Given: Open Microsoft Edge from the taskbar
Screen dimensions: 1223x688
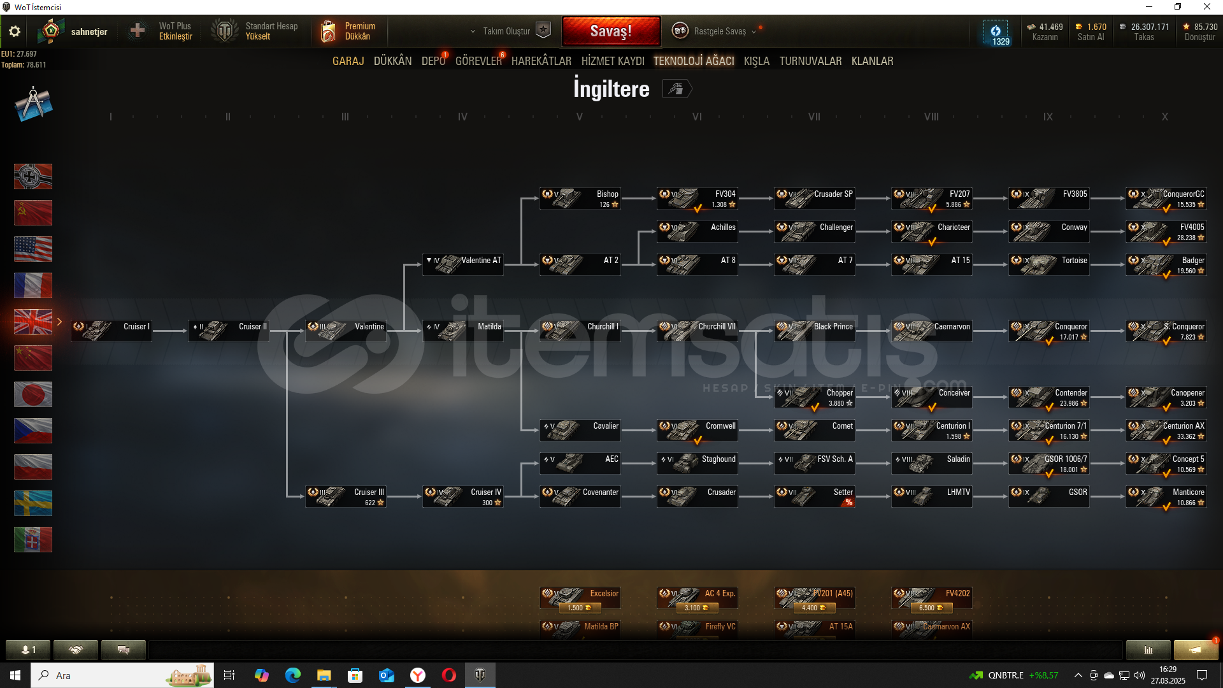Looking at the screenshot, I should pos(292,675).
